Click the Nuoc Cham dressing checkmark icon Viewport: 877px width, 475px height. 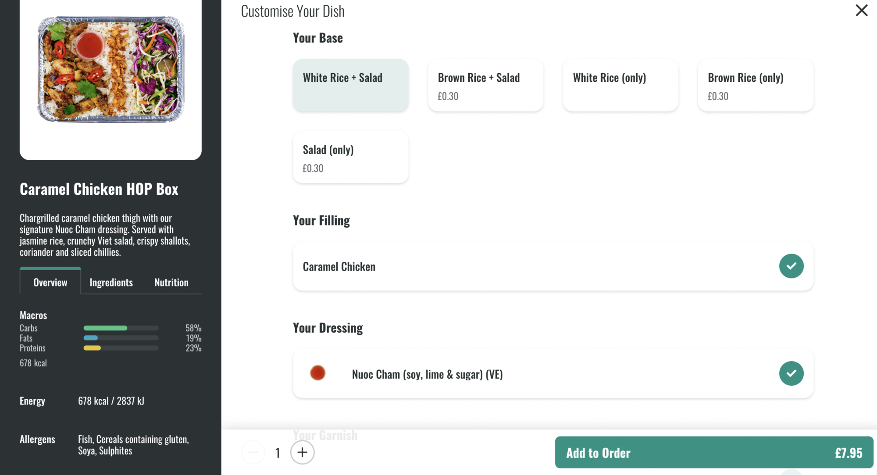791,373
